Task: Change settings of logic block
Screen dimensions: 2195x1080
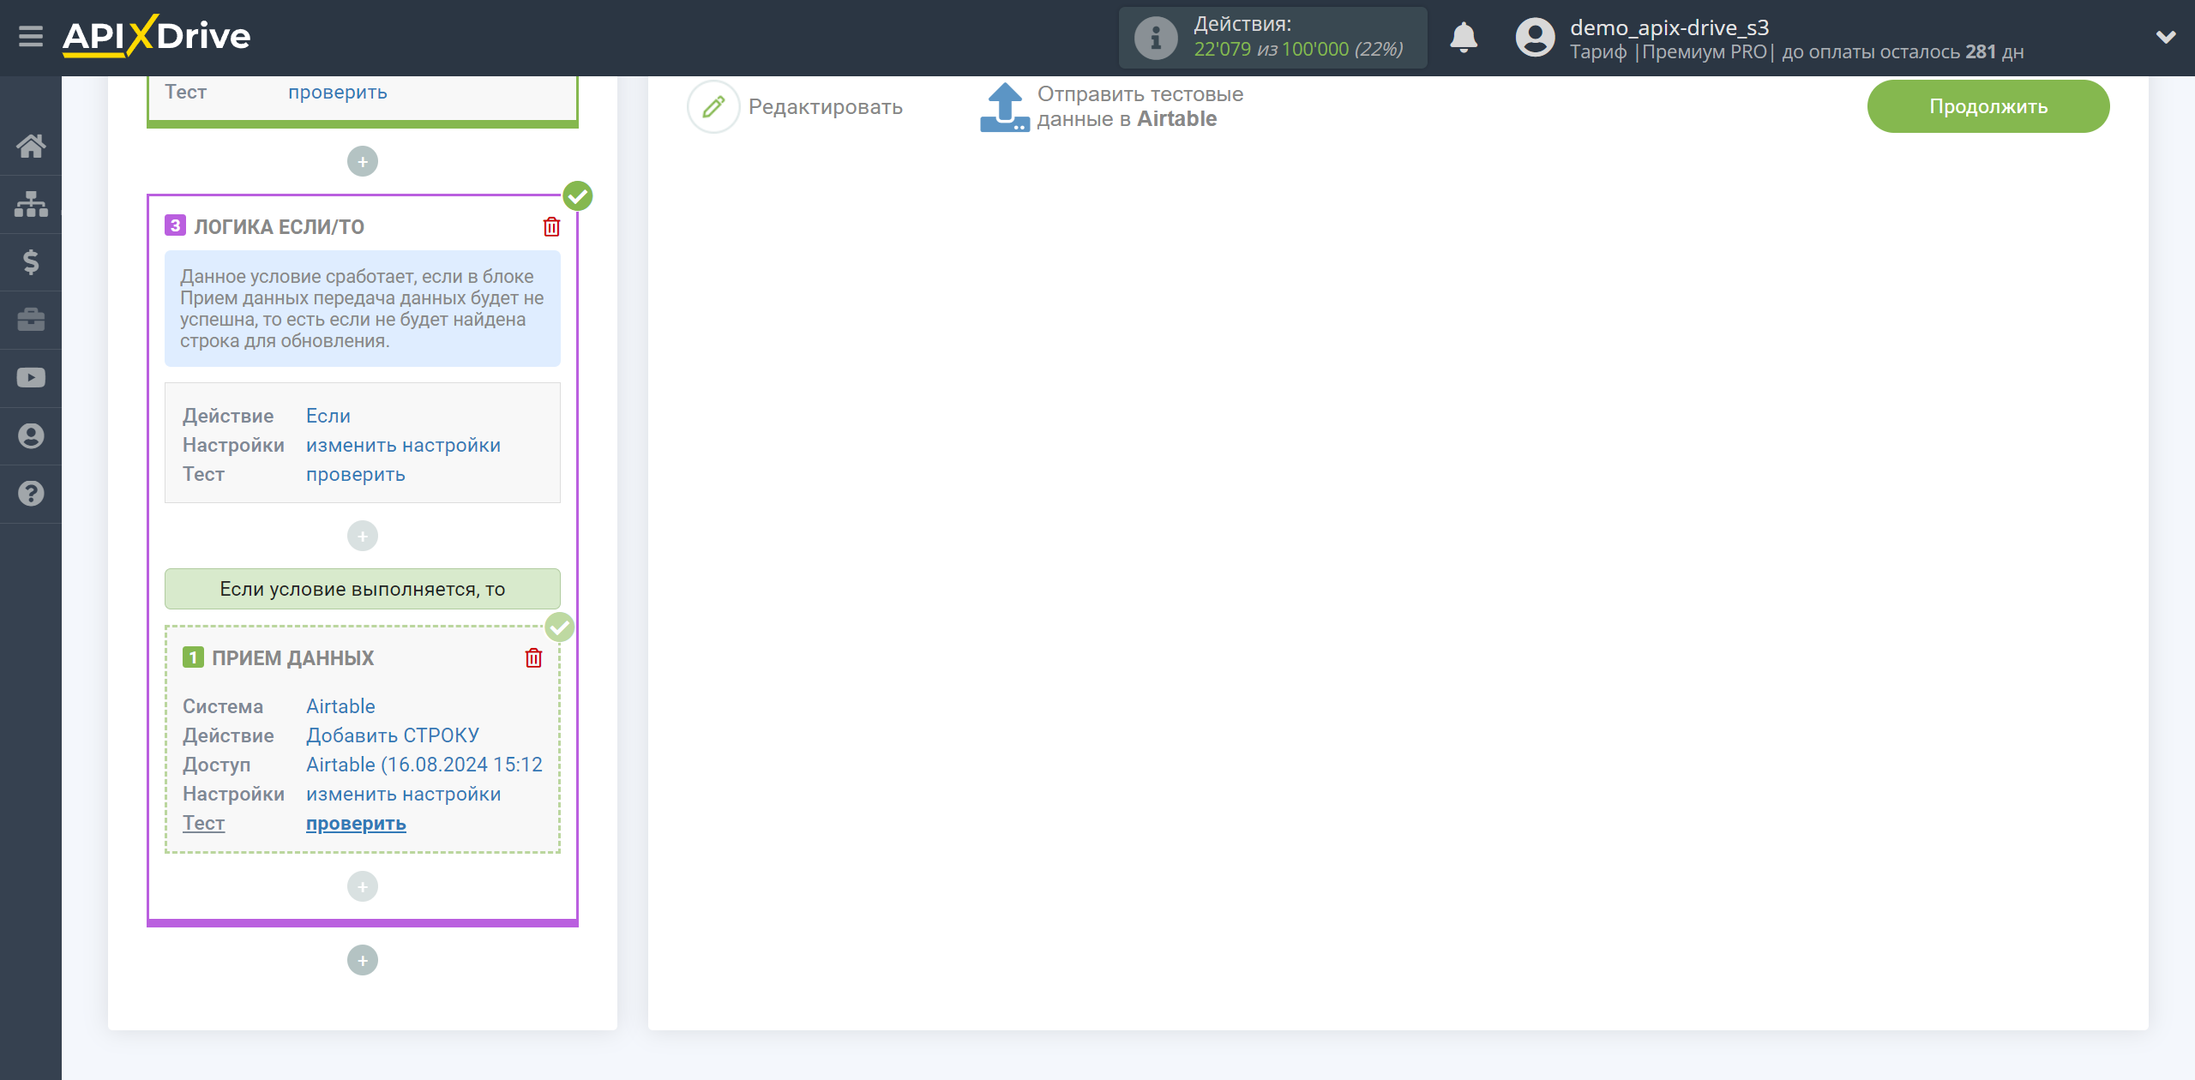Action: click(x=403, y=445)
